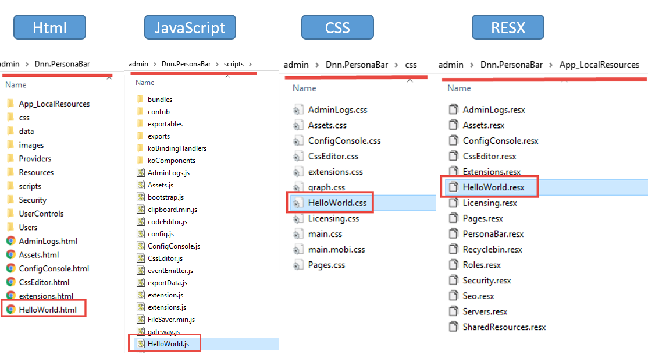This screenshot has height=358, width=648.
Task: Click the document icon of Security.resx
Action: point(453,280)
